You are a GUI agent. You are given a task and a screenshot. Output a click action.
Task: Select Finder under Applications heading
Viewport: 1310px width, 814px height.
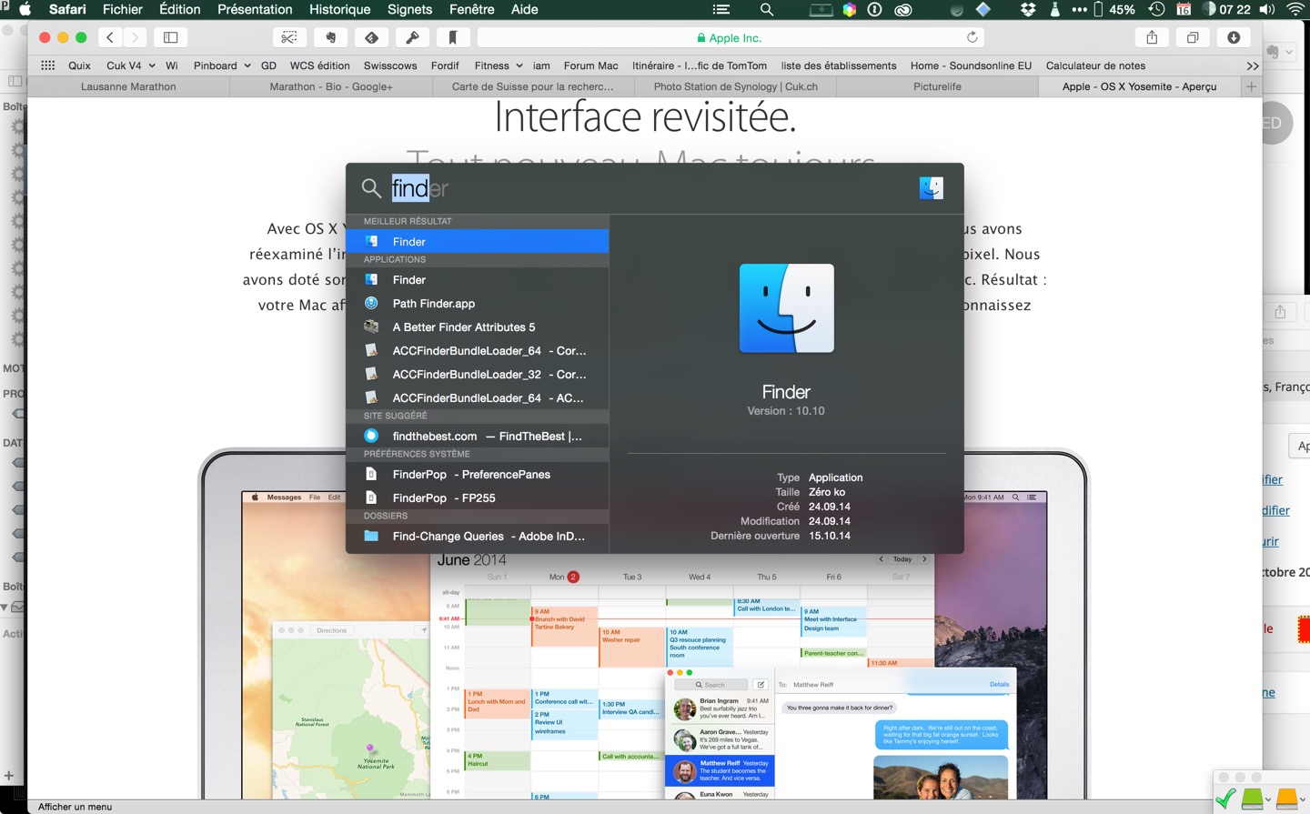[x=477, y=279]
